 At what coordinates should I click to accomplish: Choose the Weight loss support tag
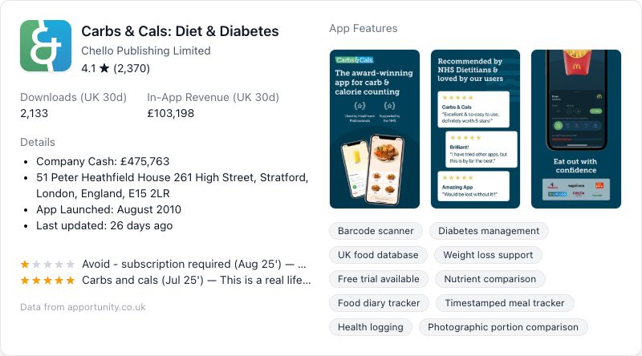[x=488, y=255]
